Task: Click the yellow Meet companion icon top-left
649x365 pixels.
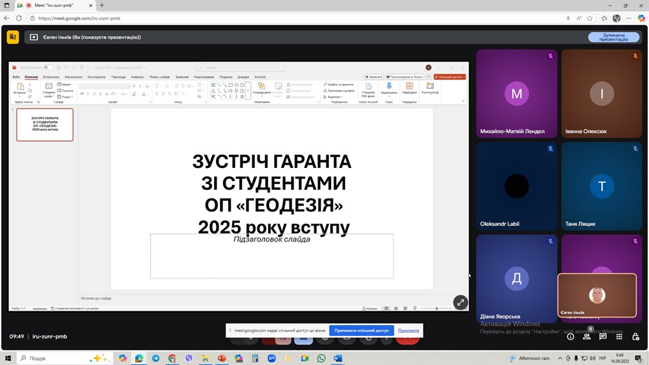Action: click(13, 37)
